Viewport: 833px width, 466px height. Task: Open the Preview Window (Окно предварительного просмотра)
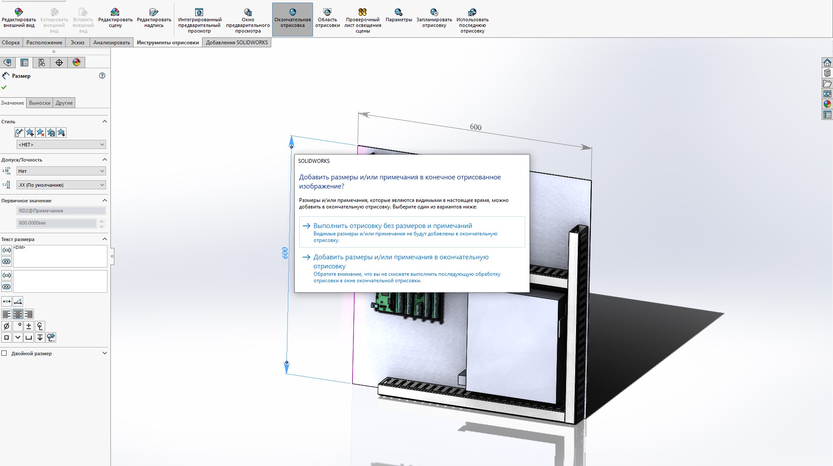[x=248, y=20]
